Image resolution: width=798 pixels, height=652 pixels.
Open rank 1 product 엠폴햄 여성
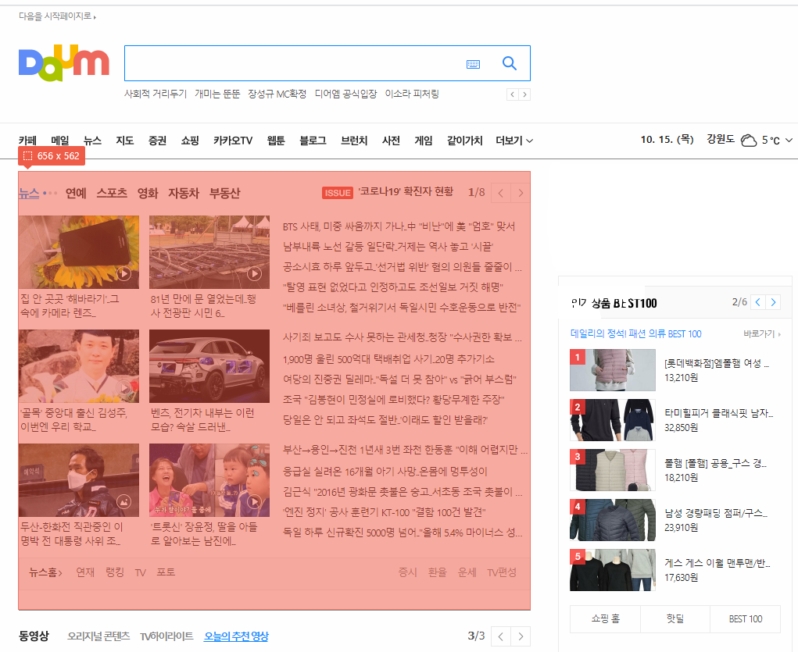click(717, 364)
